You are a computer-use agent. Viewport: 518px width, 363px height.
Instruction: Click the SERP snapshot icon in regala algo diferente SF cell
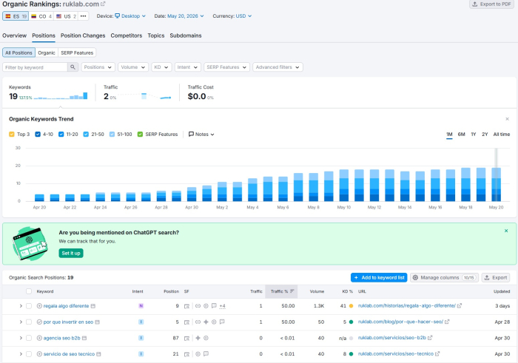tap(186, 306)
